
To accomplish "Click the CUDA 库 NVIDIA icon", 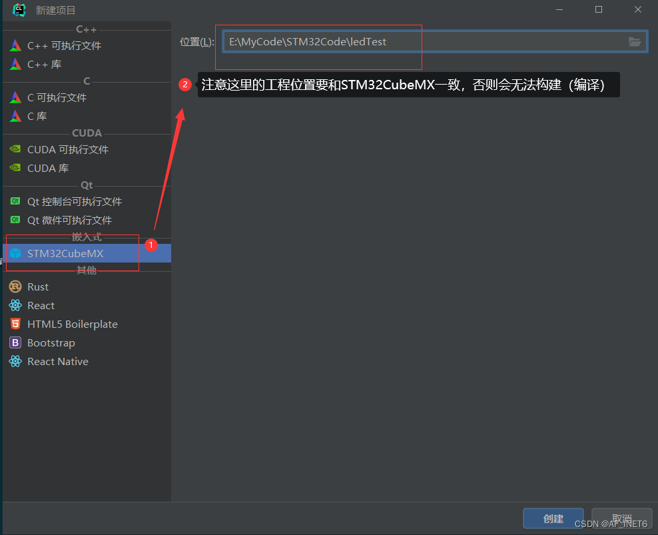I will click(x=15, y=167).
